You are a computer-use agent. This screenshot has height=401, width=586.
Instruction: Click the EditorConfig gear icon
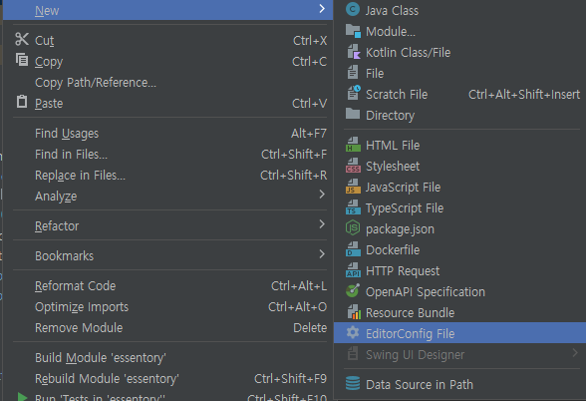tap(353, 332)
